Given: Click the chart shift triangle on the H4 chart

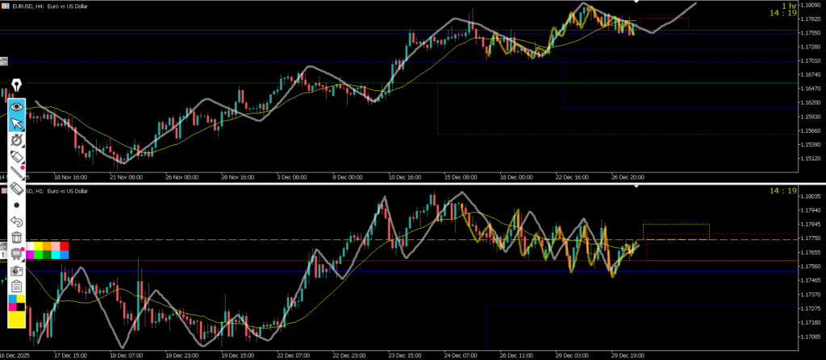Looking at the screenshot, I should (637, 2).
